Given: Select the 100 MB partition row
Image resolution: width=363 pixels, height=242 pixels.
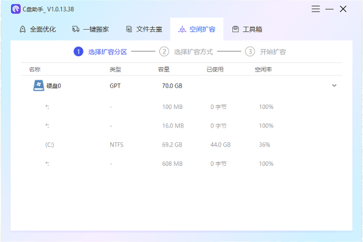Looking at the screenshot, I should (181, 107).
